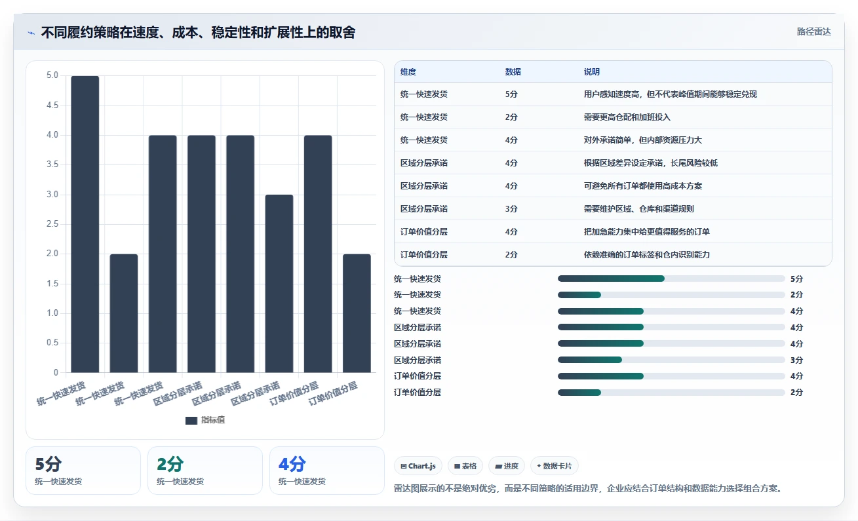Viewport: 858px width, 521px height.
Task: Click the 5.0 y-axis label
Action: click(52, 75)
